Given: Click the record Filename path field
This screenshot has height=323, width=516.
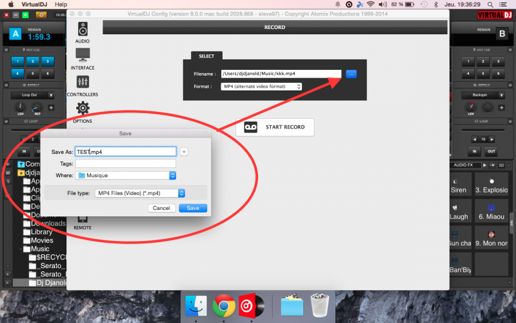Looking at the screenshot, I should pyautogui.click(x=281, y=74).
